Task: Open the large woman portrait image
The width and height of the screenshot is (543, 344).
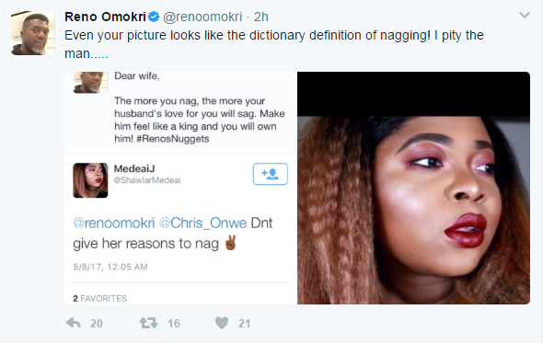Action: [x=413, y=188]
